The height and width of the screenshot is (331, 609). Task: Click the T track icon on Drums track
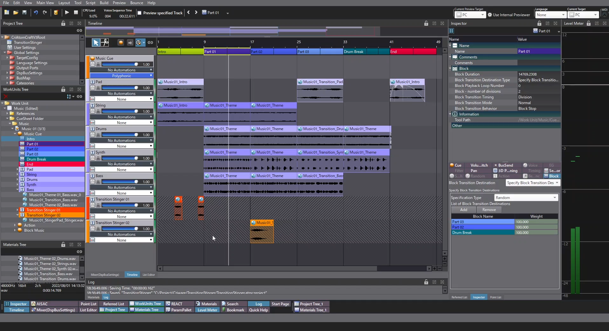[92, 129]
